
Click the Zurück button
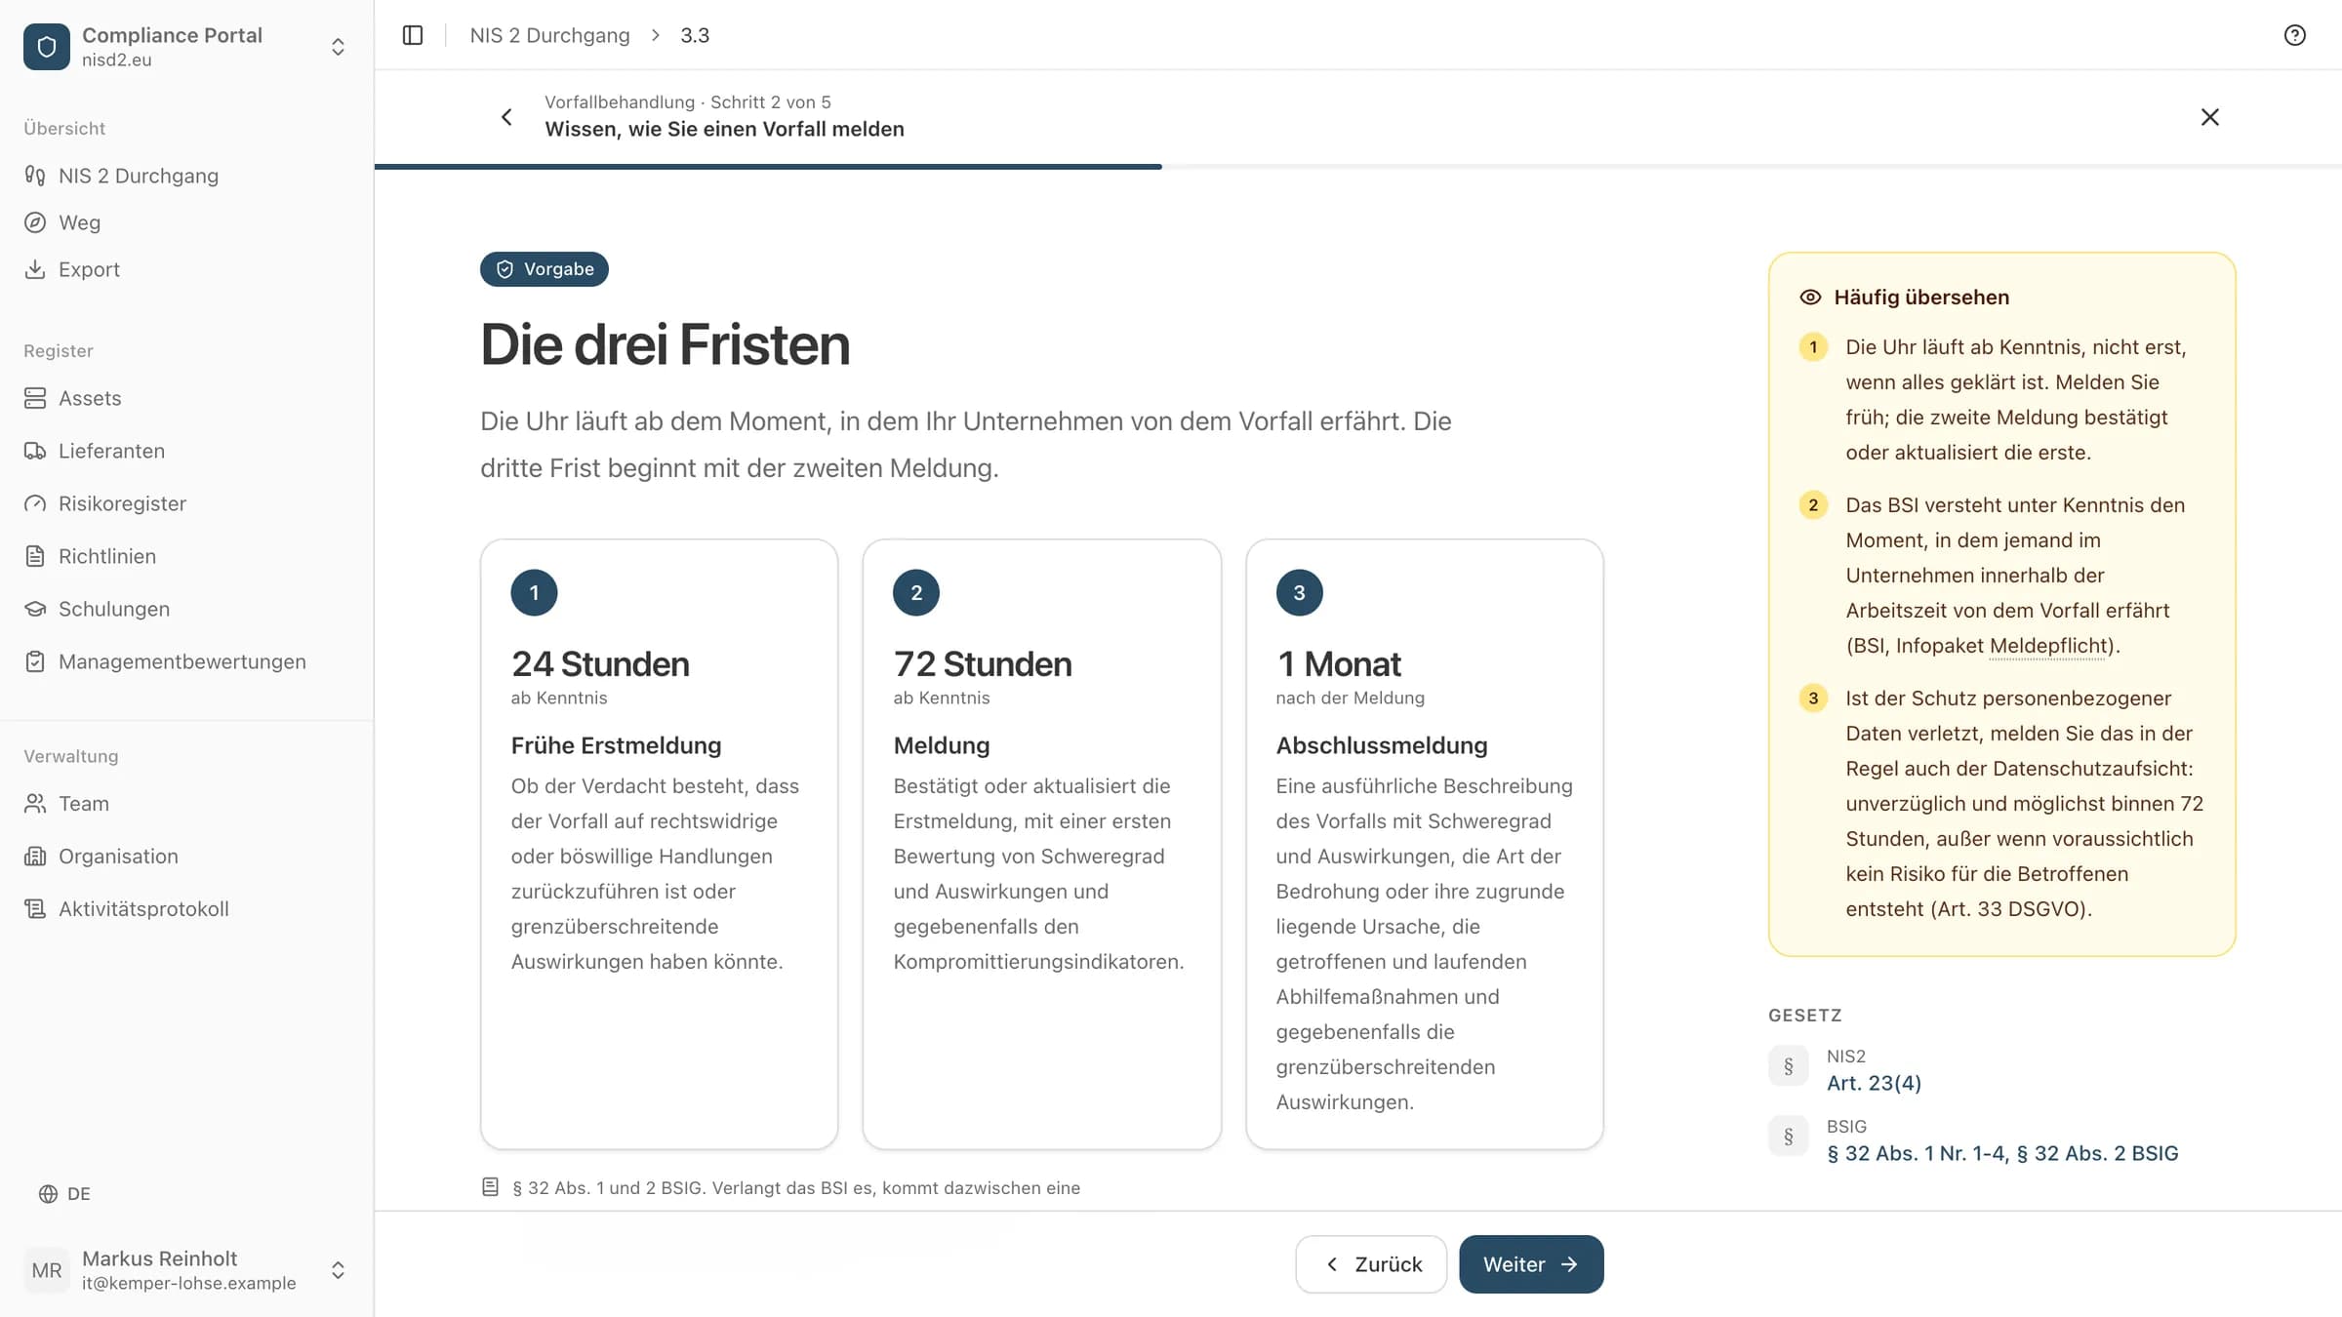[x=1371, y=1264]
